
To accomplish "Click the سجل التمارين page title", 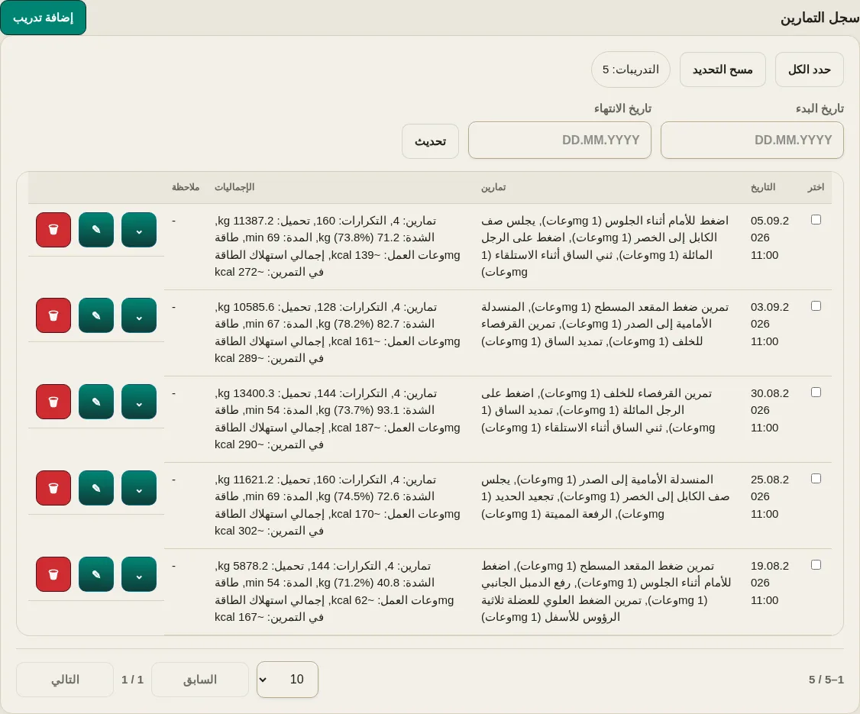I will [820, 18].
